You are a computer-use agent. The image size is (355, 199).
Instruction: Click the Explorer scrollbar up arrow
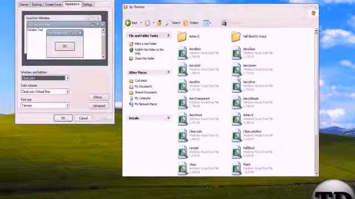(x=316, y=30)
